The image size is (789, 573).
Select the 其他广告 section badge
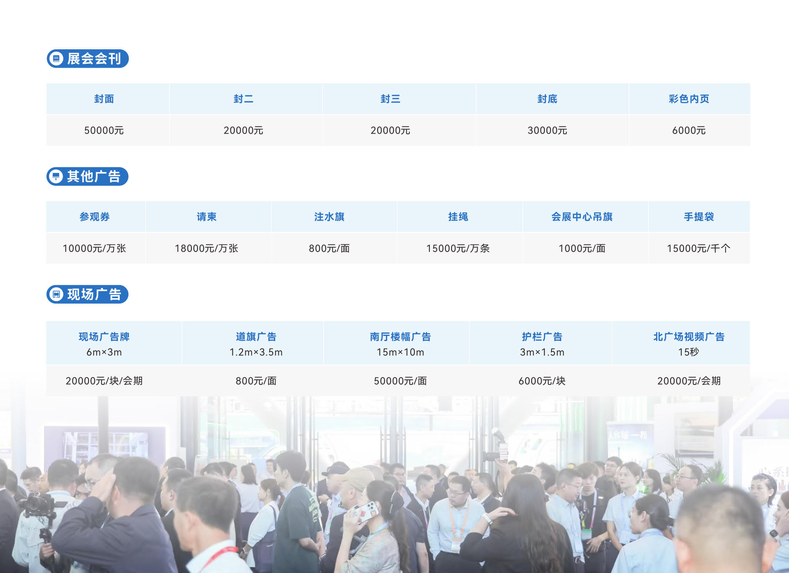tap(88, 176)
